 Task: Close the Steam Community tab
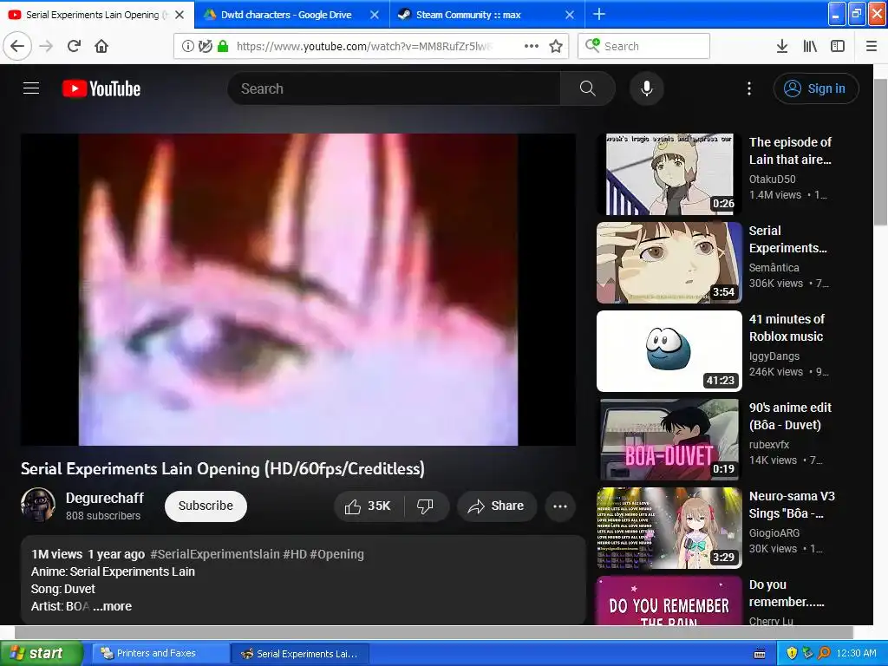coord(570,15)
